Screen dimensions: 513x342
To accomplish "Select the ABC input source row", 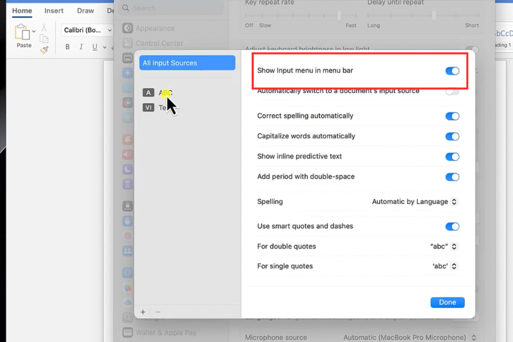I will (187, 92).
